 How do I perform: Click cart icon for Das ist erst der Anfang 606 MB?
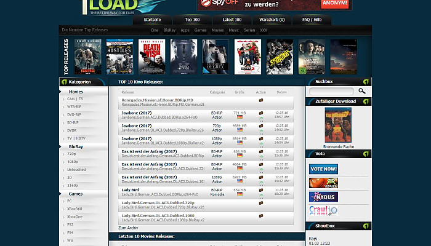(261, 151)
